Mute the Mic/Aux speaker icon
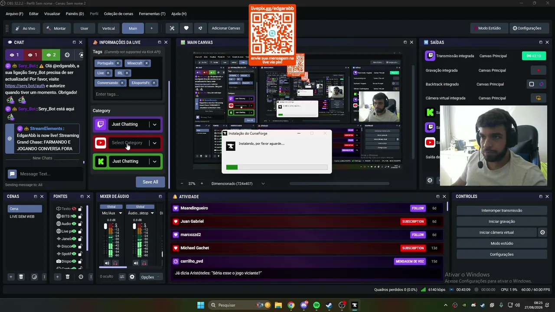Screen dimensions: 555x312 click(x=107, y=263)
